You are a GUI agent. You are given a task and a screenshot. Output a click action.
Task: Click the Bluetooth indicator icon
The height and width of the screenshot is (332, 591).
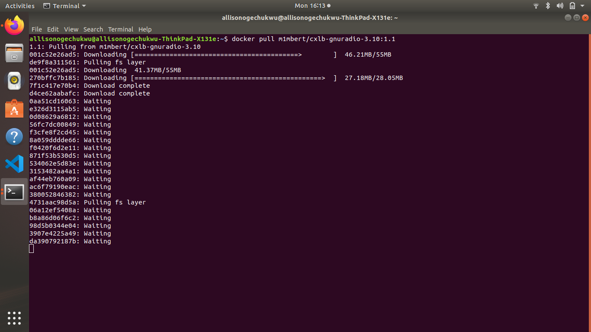pos(547,6)
